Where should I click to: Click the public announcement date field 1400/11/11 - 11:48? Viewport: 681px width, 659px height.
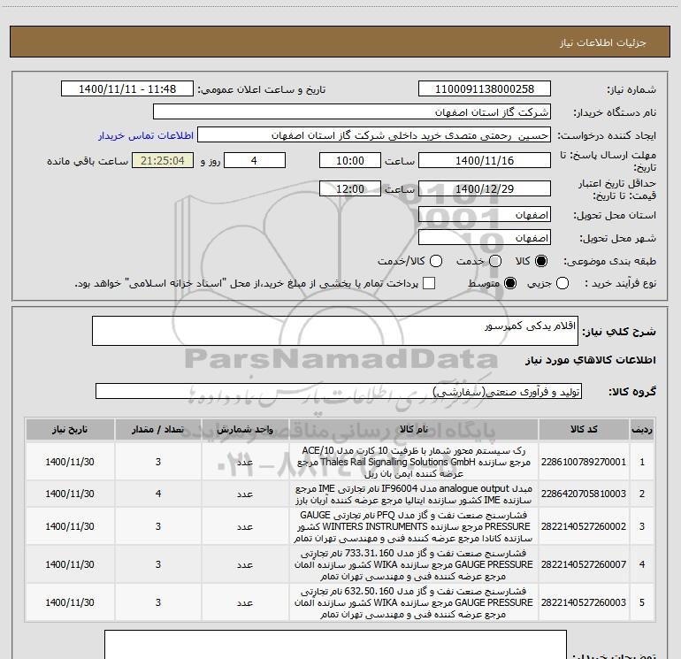[x=127, y=89]
